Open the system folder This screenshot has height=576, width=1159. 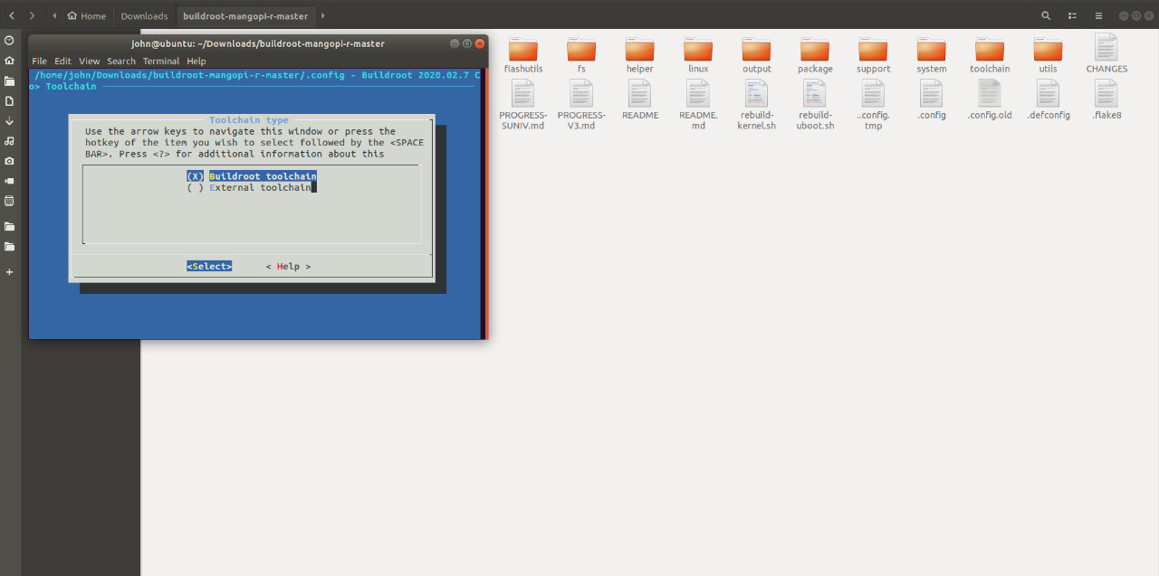(931, 56)
